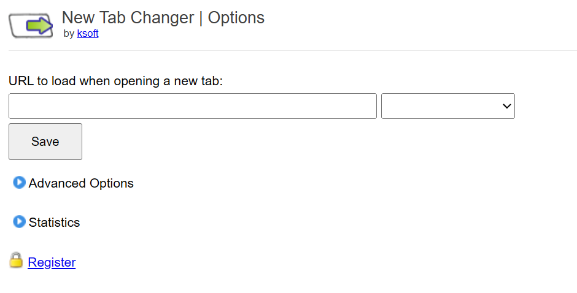Image resolution: width=577 pixels, height=293 pixels.
Task: Click the "URL to load" field label
Action: (x=115, y=82)
